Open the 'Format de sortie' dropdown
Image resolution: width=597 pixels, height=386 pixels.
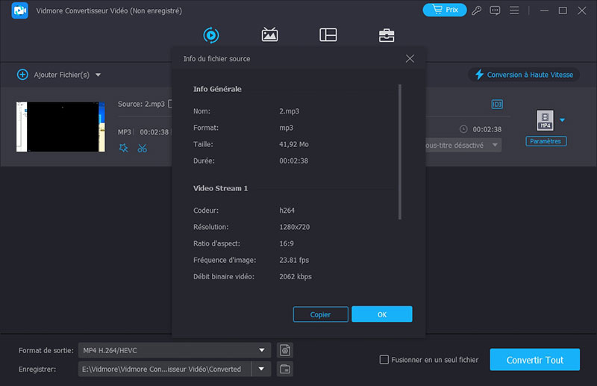point(261,349)
